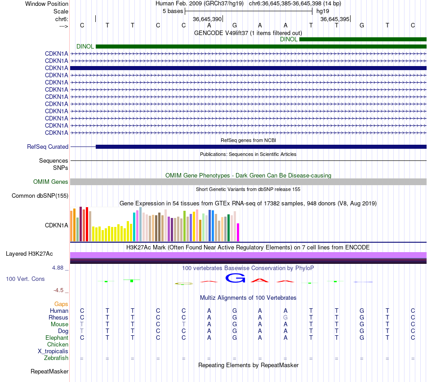Click the RepeatMasker track label
The image size is (427, 382).
coord(49,372)
